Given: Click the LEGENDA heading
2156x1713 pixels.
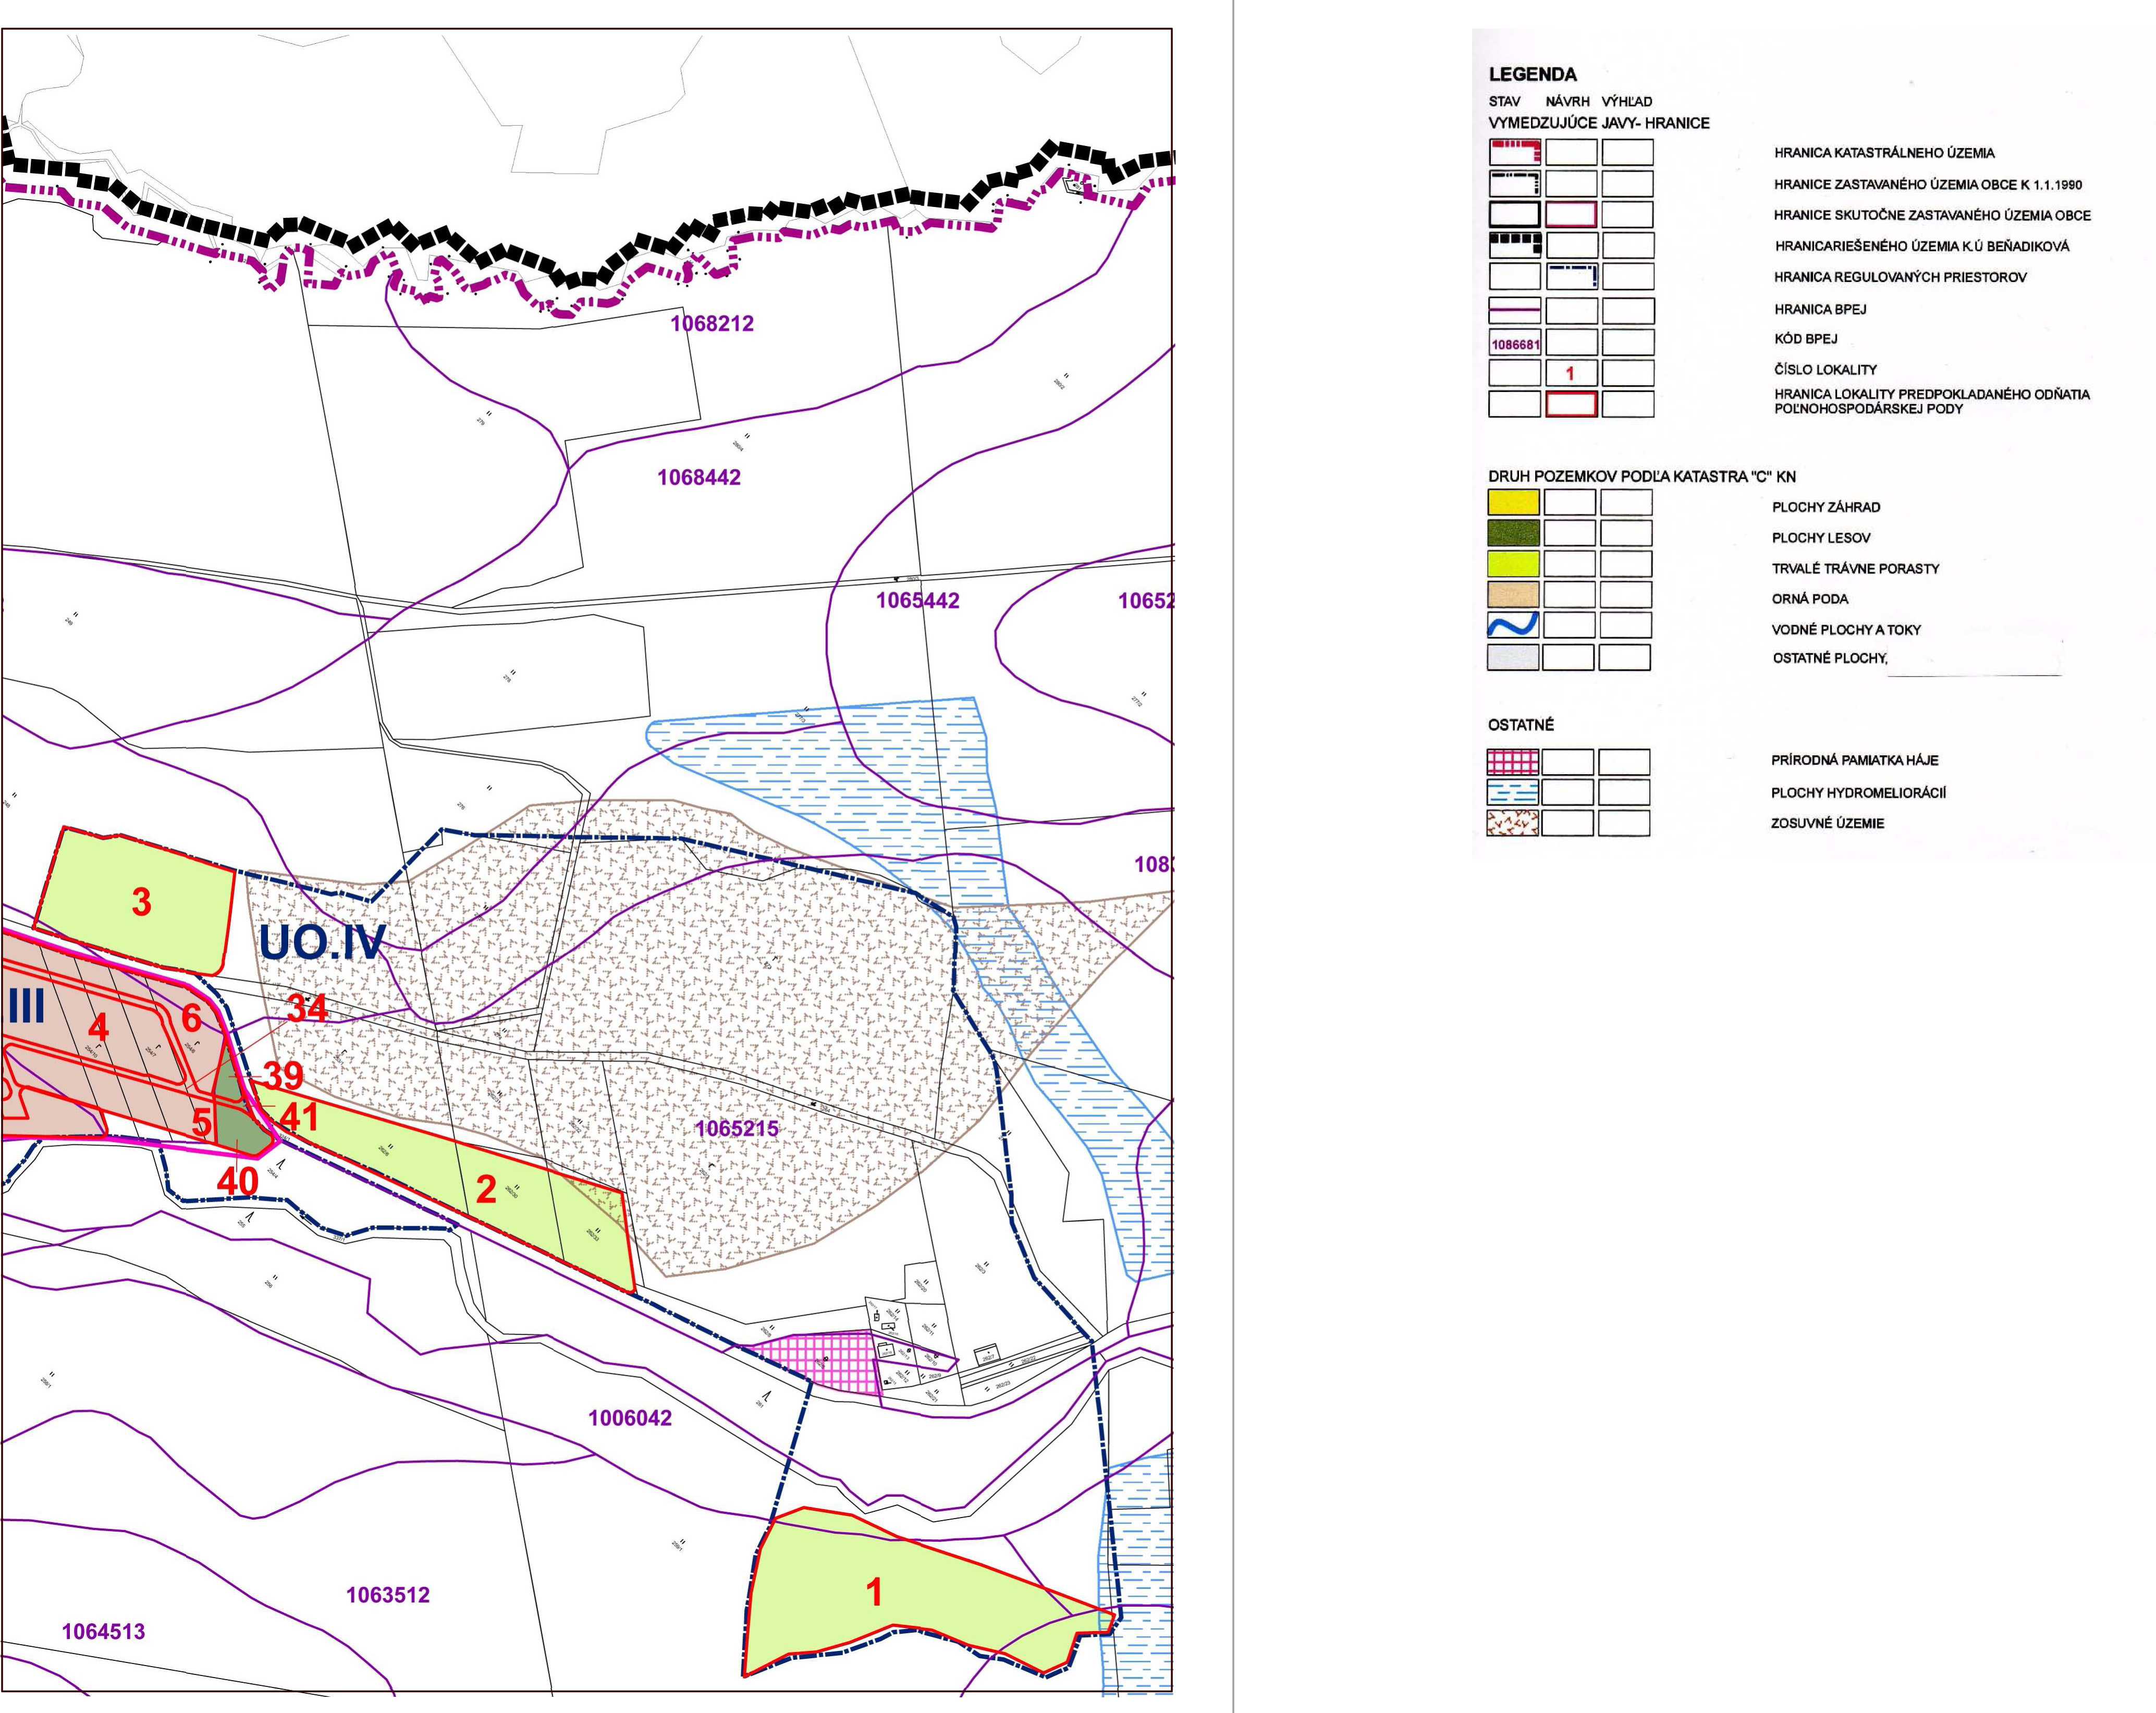Looking at the screenshot, I should click(x=1532, y=74).
